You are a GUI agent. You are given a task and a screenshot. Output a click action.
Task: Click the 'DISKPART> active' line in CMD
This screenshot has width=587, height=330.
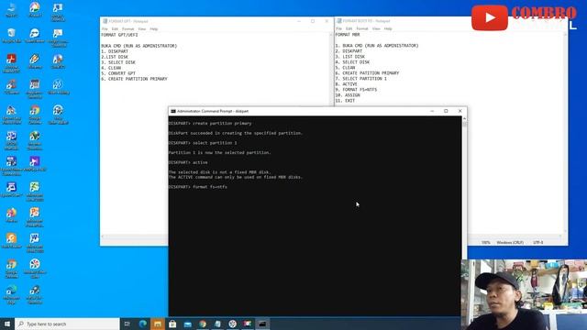[x=188, y=162]
